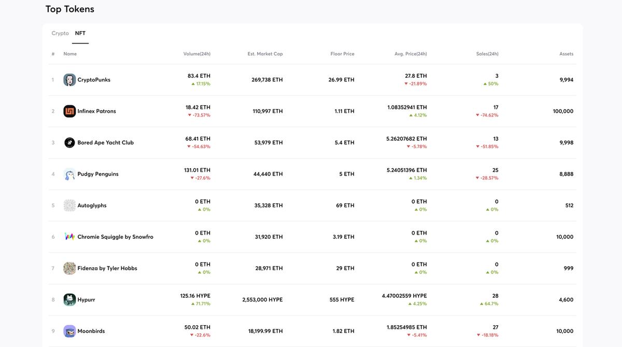Open the Fidenza collection thumbnail icon
This screenshot has height=347, width=622.
click(69, 268)
